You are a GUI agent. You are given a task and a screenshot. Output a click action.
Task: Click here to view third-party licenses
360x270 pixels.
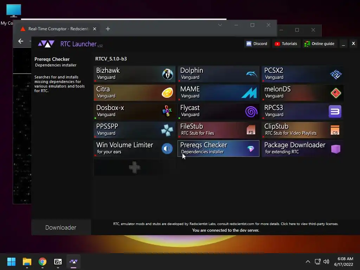pyautogui.click(x=309, y=224)
